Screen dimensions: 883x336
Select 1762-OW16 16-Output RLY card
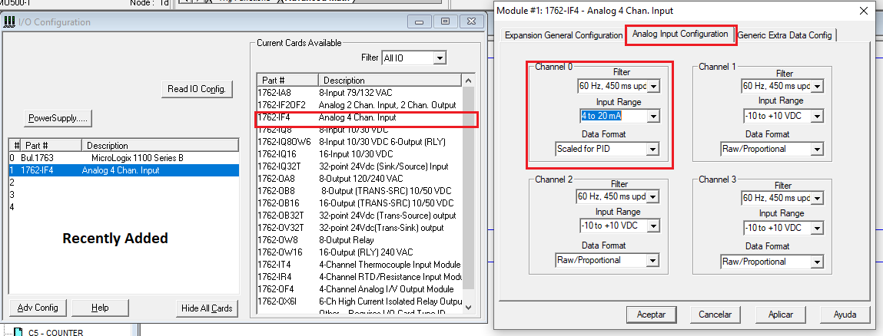360,252
